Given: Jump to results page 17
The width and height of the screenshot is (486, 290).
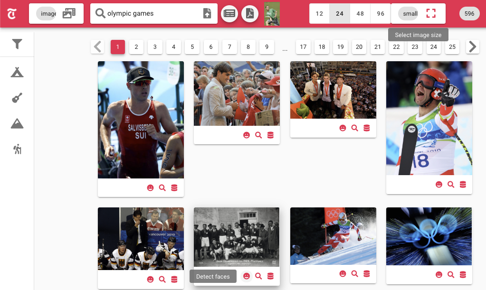Looking at the screenshot, I should coord(303,47).
